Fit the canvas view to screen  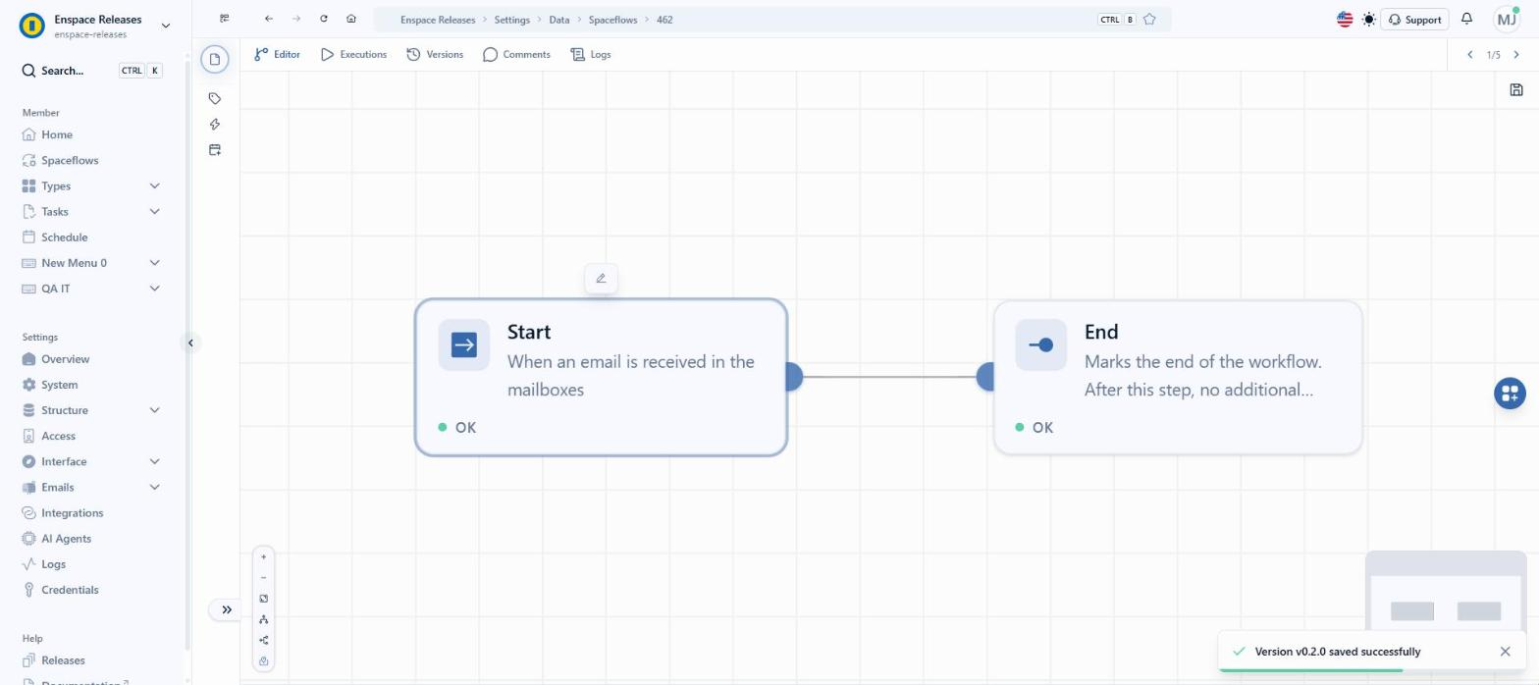(263, 599)
